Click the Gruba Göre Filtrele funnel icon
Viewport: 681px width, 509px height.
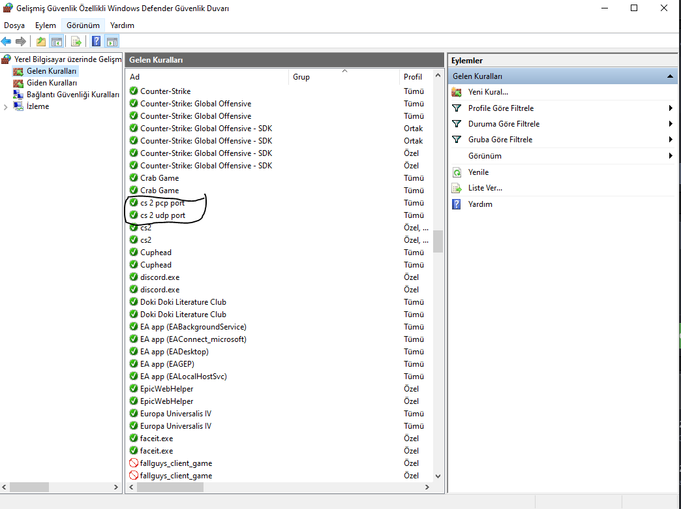457,139
